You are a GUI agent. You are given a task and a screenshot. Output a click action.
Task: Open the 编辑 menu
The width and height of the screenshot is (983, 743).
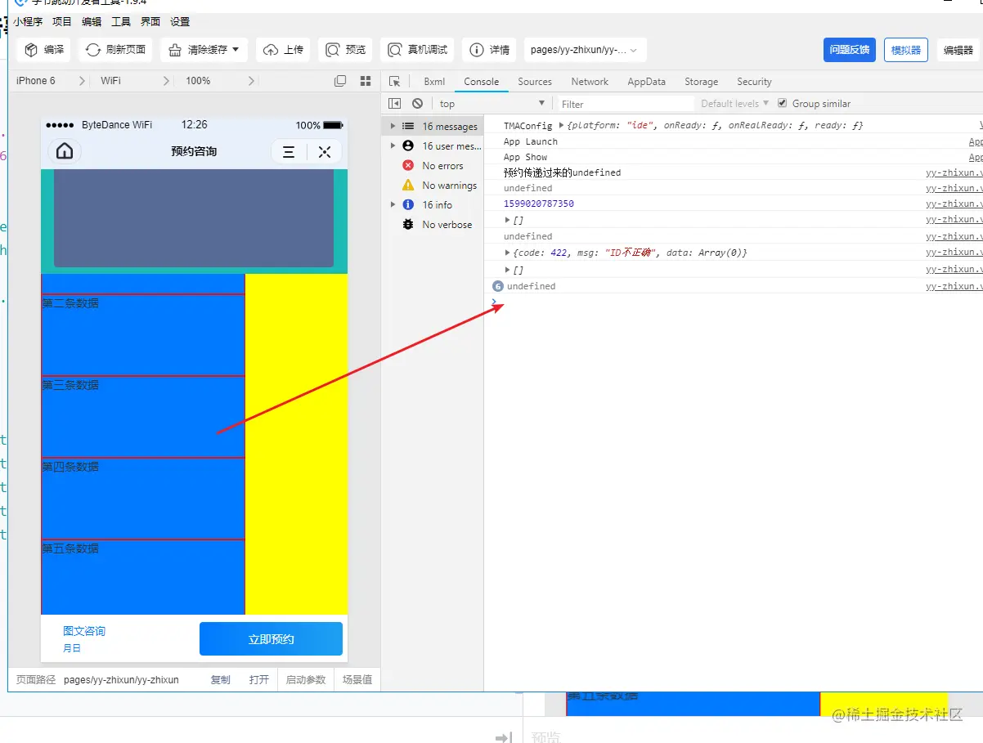coord(92,22)
